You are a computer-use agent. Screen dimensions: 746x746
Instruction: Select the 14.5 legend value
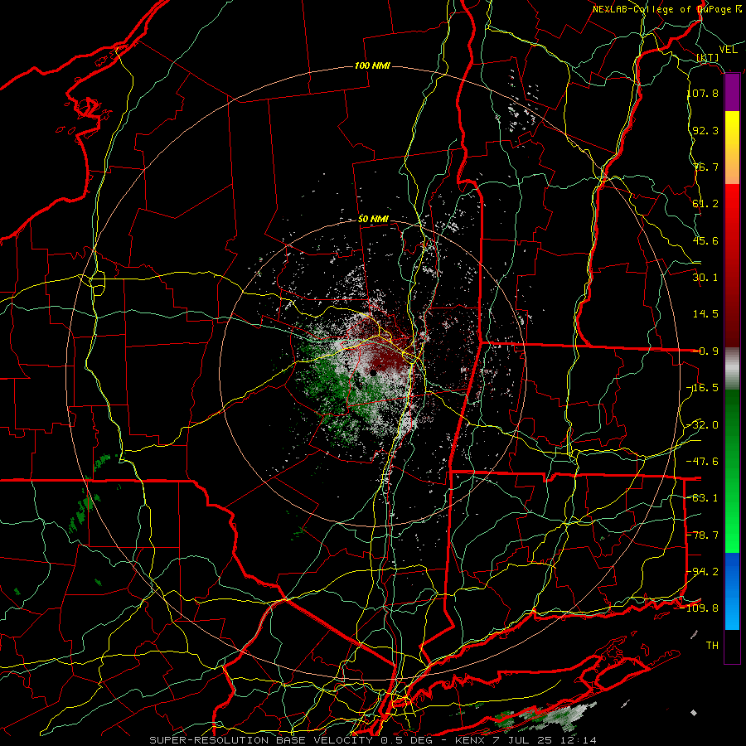705,314
